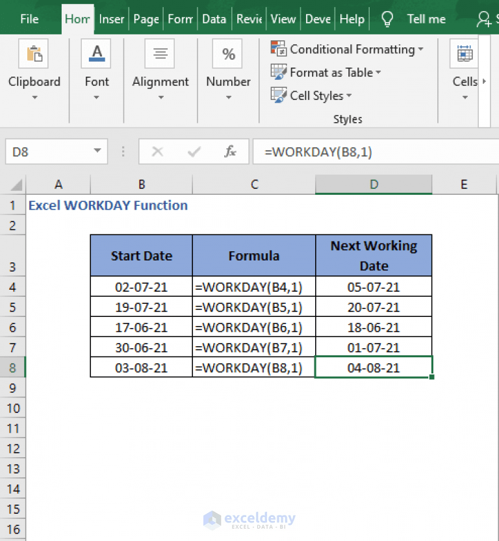Open the Alignment group icon

tap(160, 53)
